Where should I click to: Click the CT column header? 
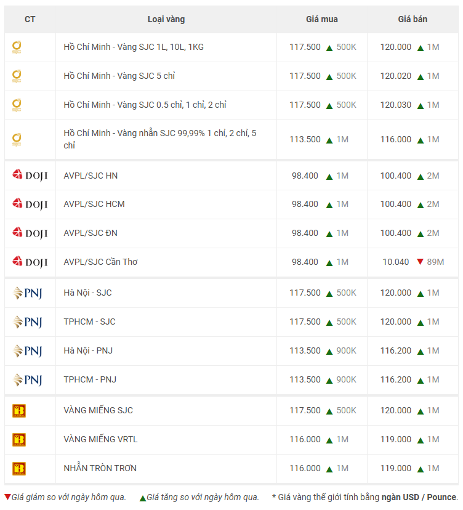click(x=30, y=20)
